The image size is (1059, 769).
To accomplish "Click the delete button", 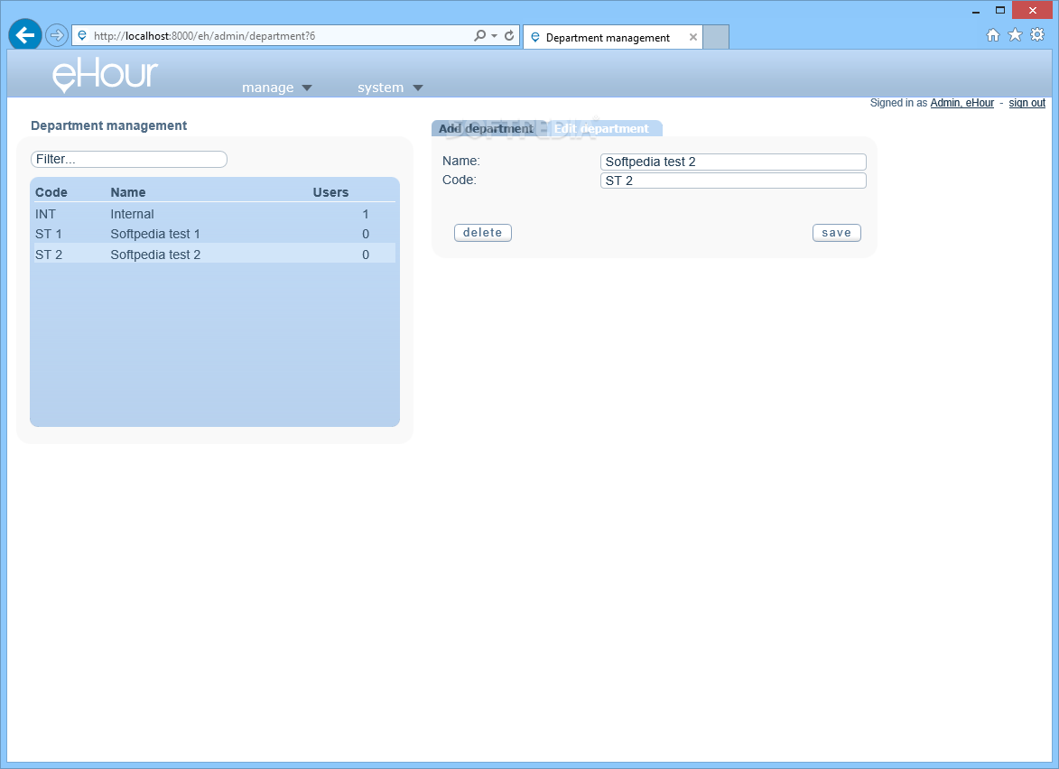I will pyautogui.click(x=483, y=232).
